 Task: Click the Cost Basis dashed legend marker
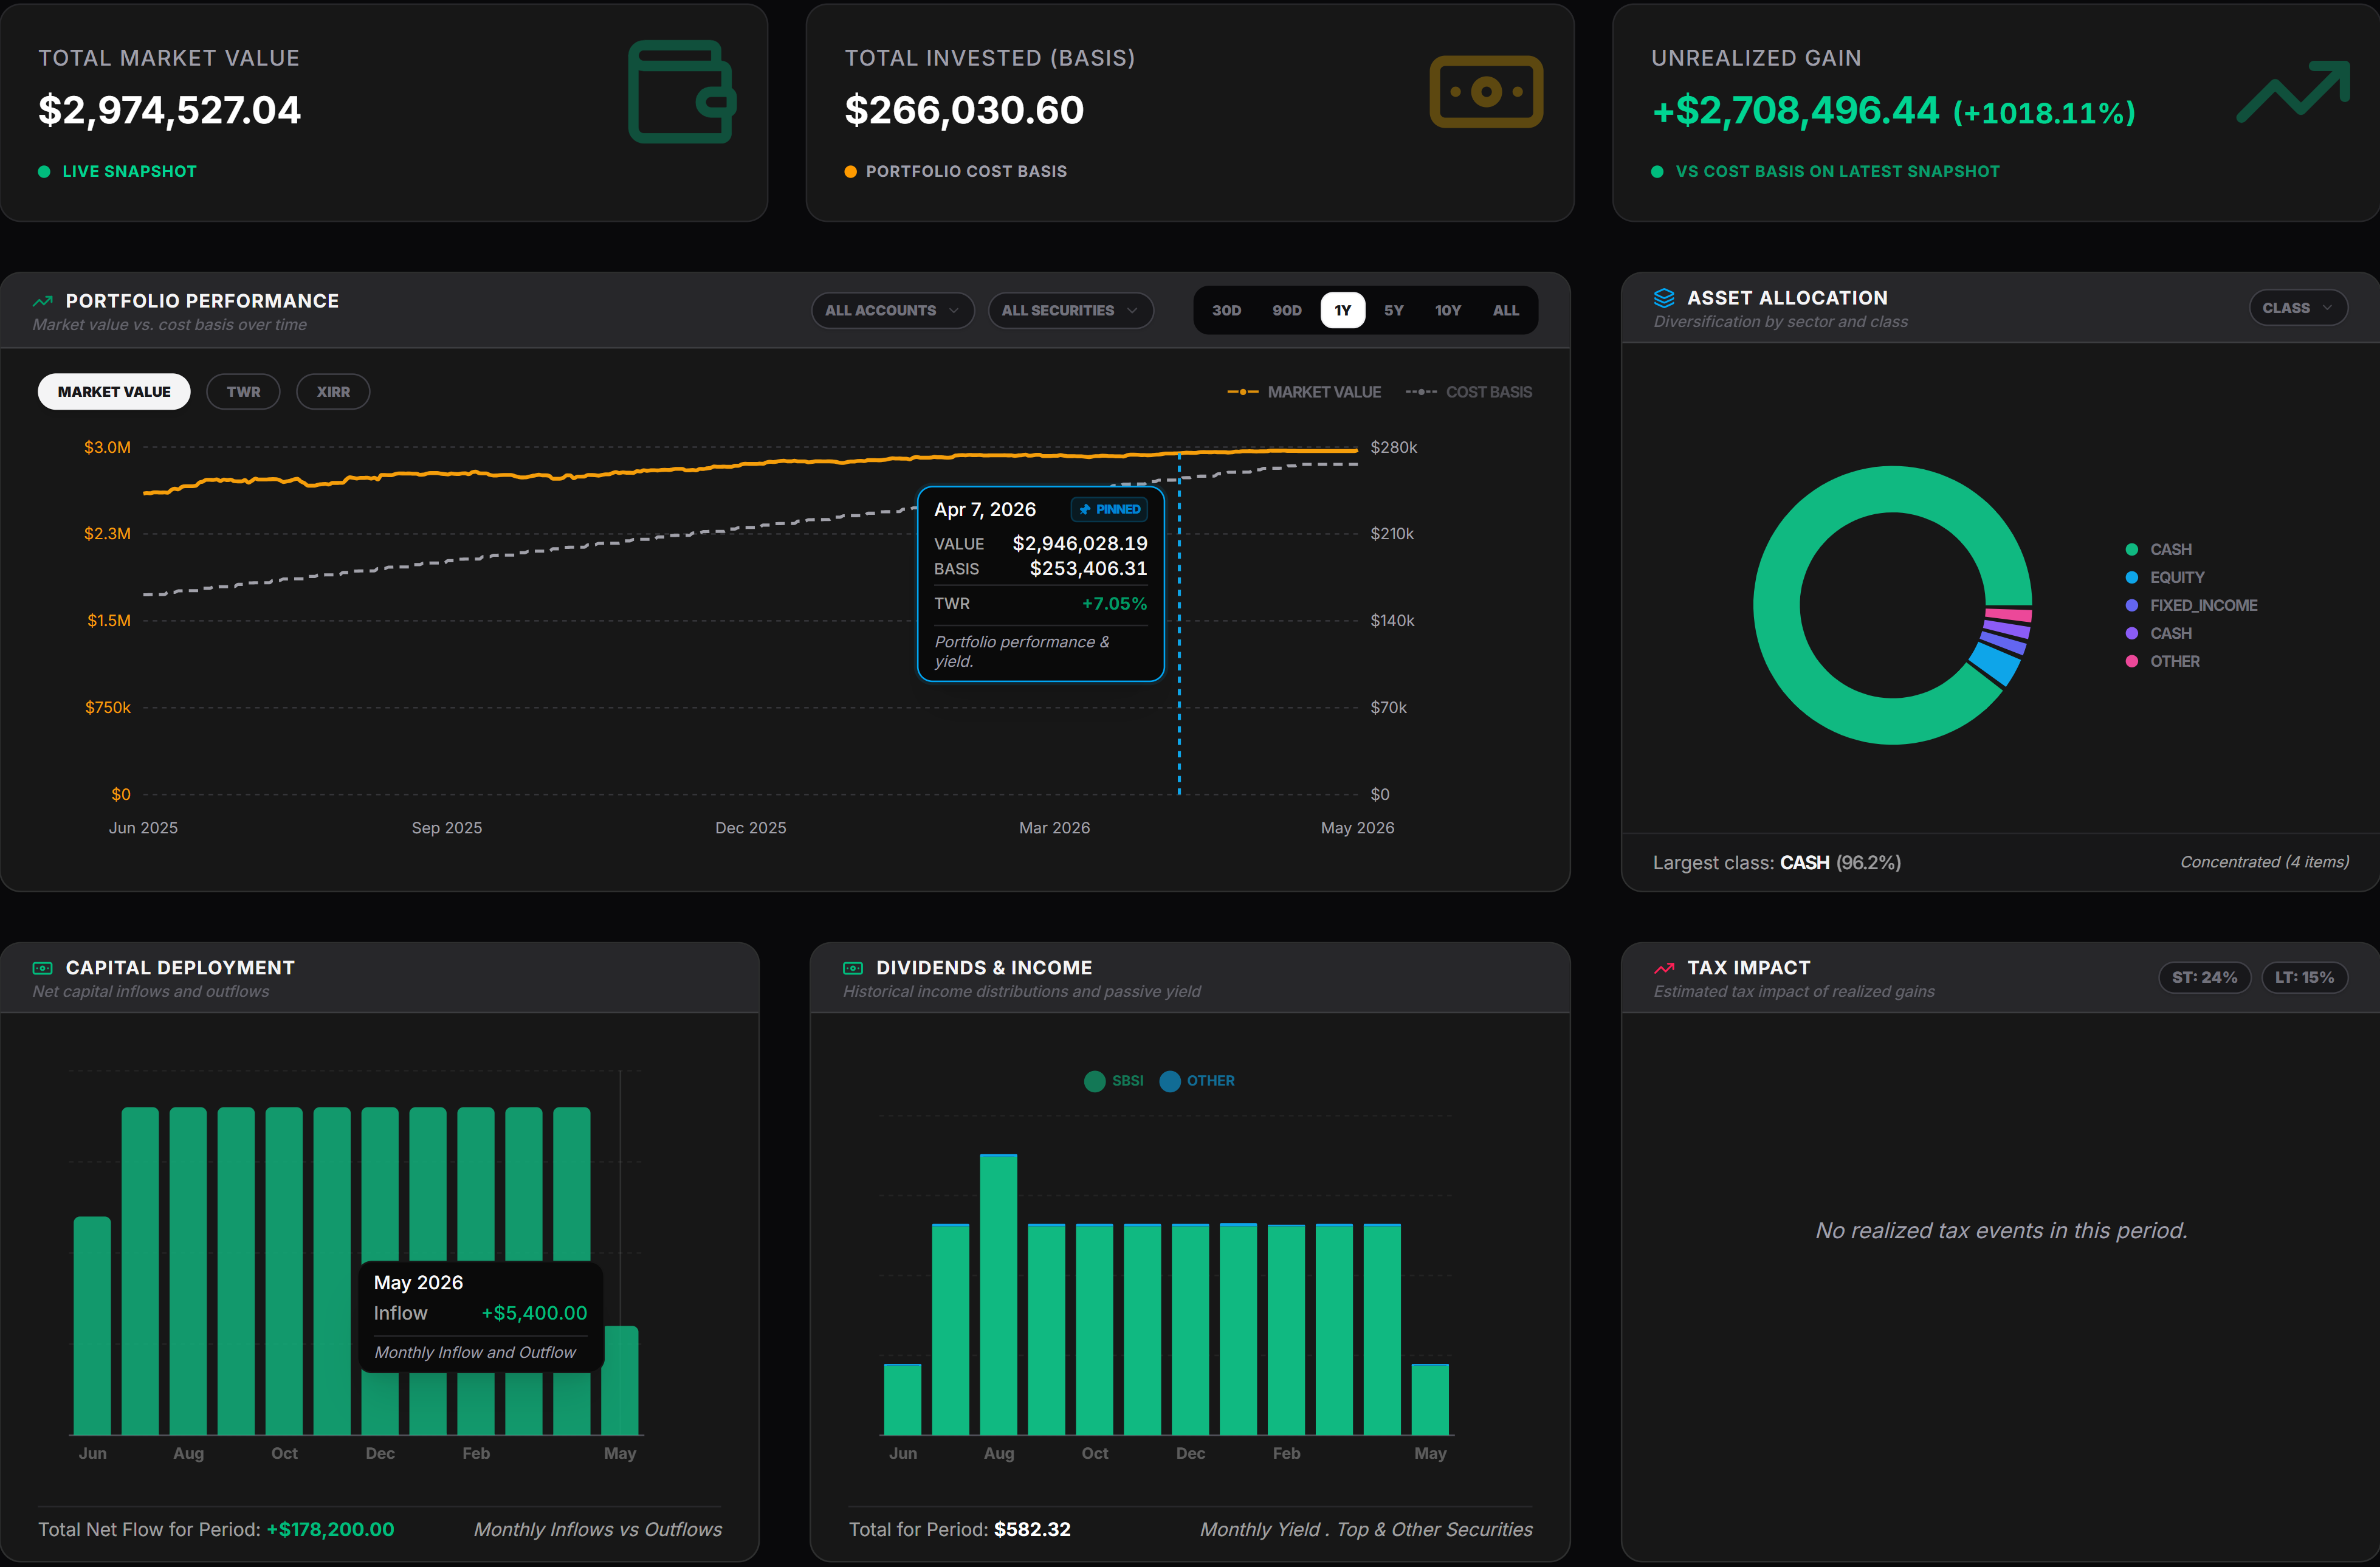(x=1421, y=392)
